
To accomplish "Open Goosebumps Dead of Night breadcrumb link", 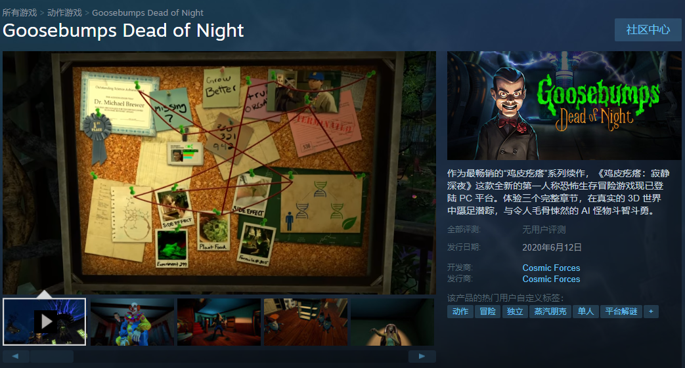I will [x=148, y=12].
